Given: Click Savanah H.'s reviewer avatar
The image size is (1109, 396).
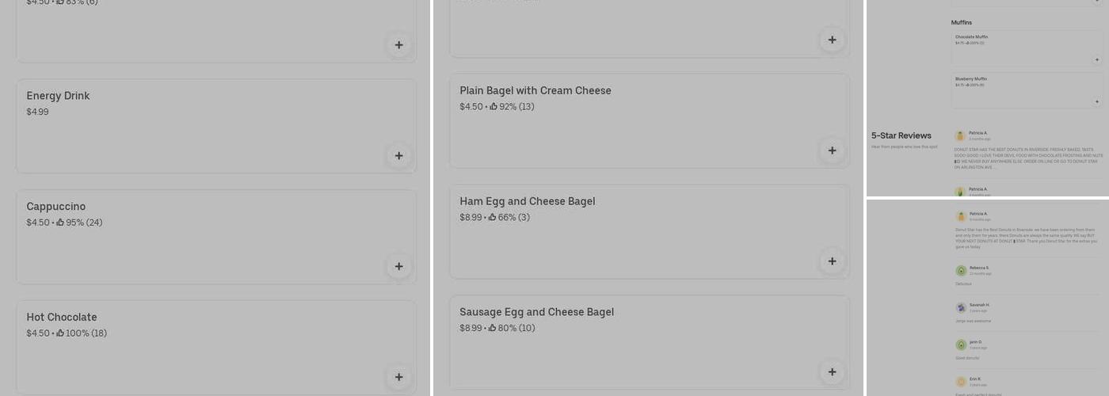Looking at the screenshot, I should tap(961, 307).
